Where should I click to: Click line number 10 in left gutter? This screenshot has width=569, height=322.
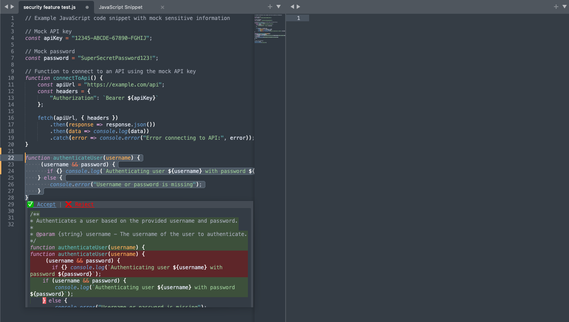pos(11,78)
